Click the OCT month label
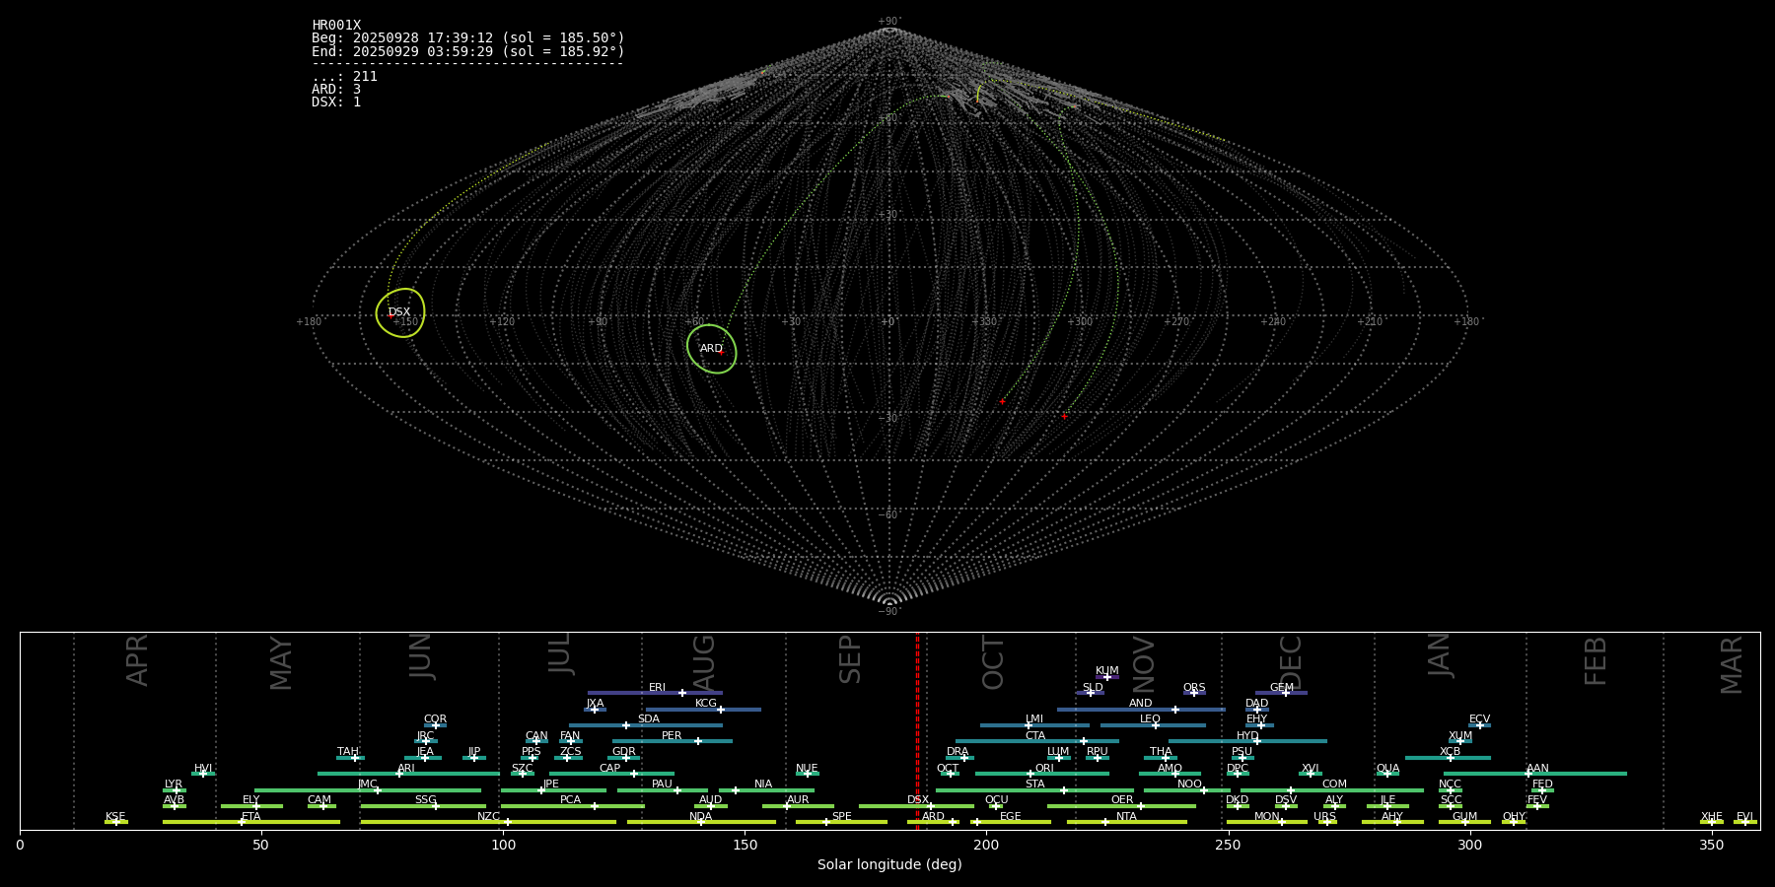The image size is (1775, 887). click(993, 662)
